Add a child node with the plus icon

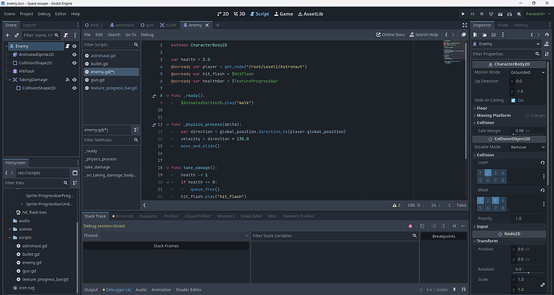point(7,35)
